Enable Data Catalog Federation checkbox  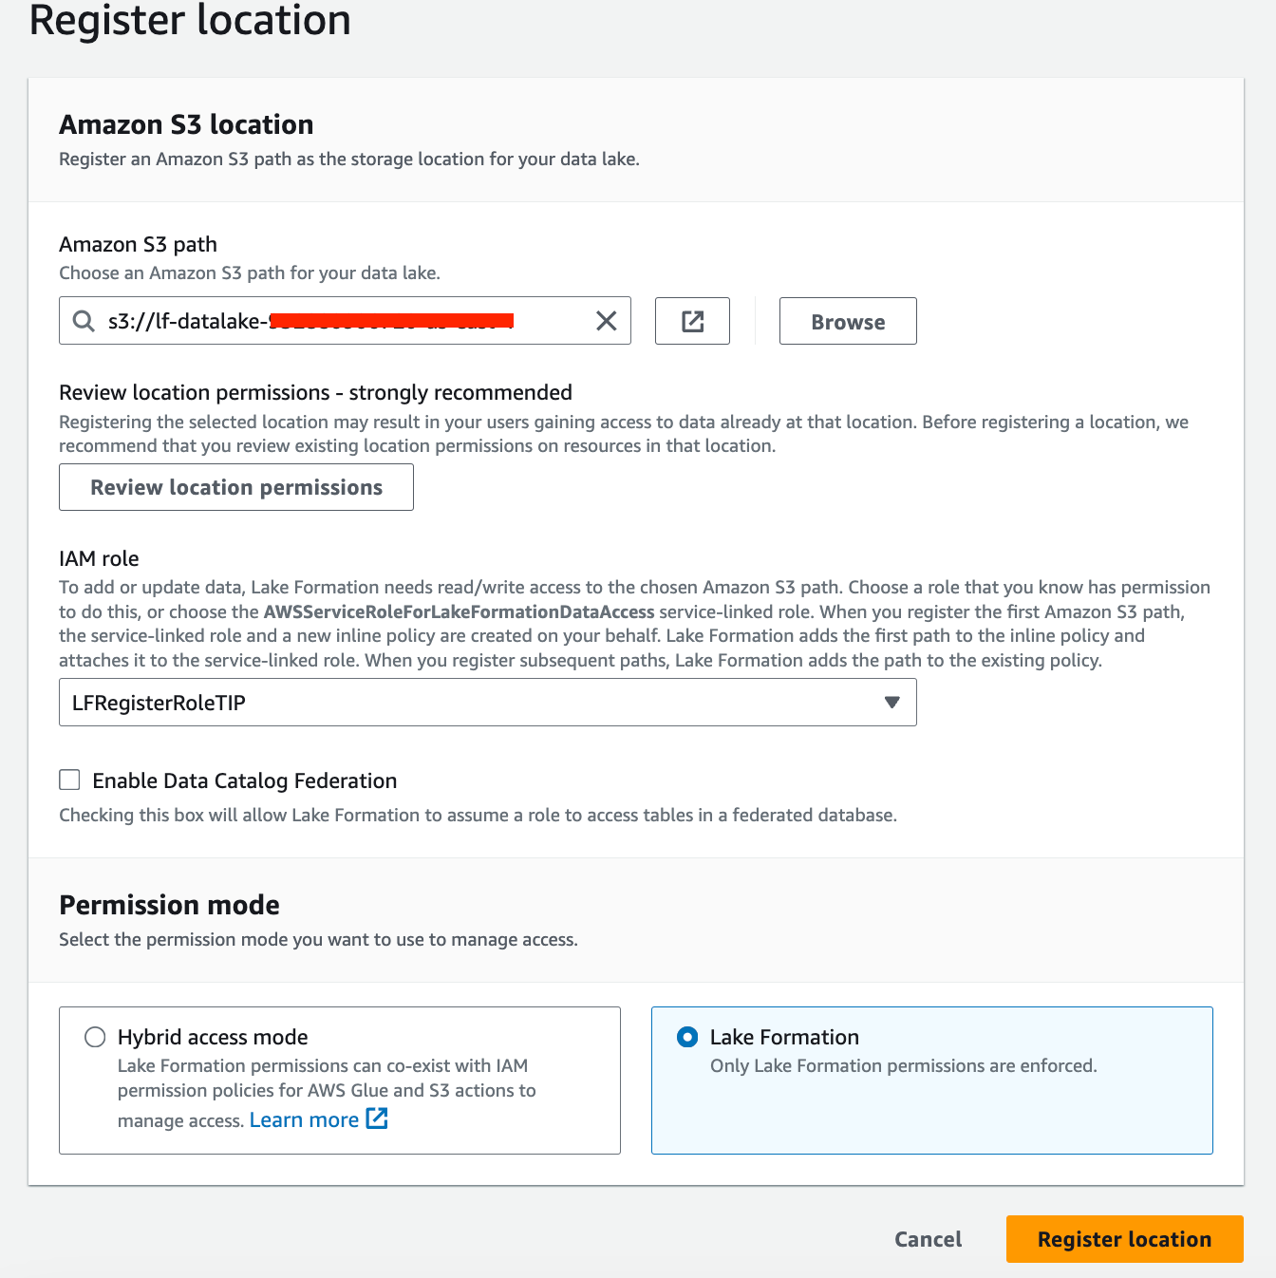click(69, 780)
